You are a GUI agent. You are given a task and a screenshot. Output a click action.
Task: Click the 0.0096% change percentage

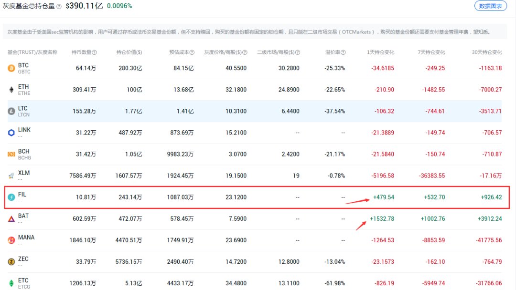(x=119, y=6)
